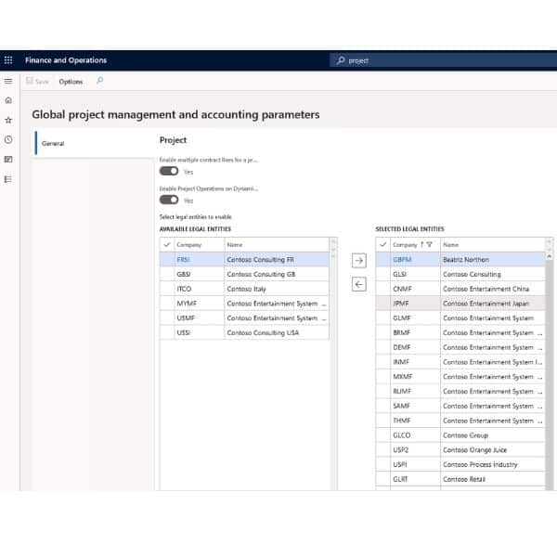The height and width of the screenshot is (557, 557).
Task: Toggle Enable Project Operations on Dynamics switch
Action: point(169,200)
